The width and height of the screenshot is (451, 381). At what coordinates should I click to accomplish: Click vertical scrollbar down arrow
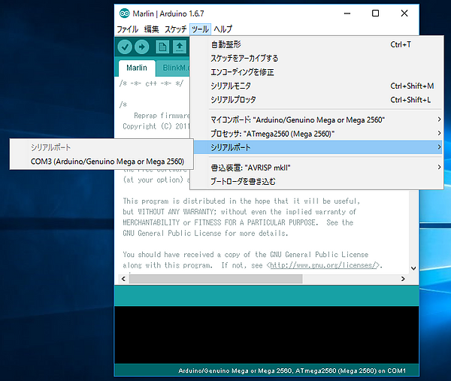click(413, 268)
